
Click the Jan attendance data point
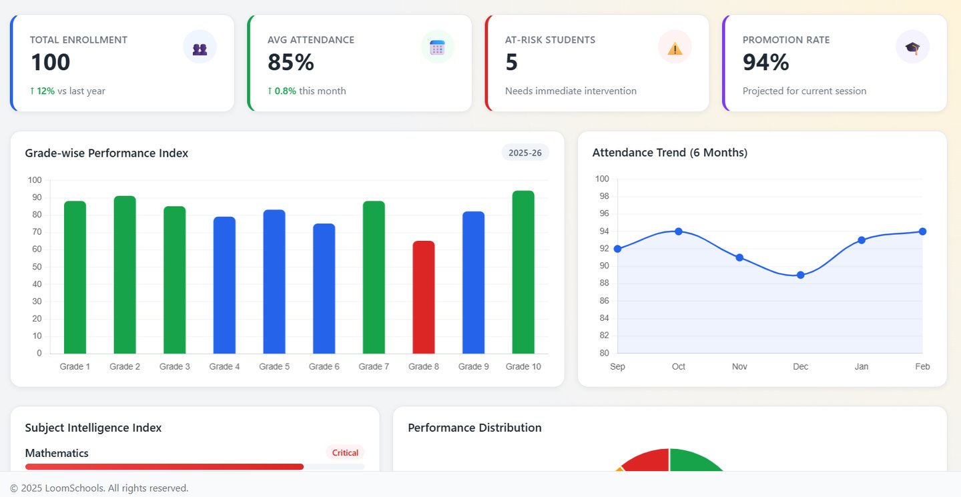[x=862, y=240]
